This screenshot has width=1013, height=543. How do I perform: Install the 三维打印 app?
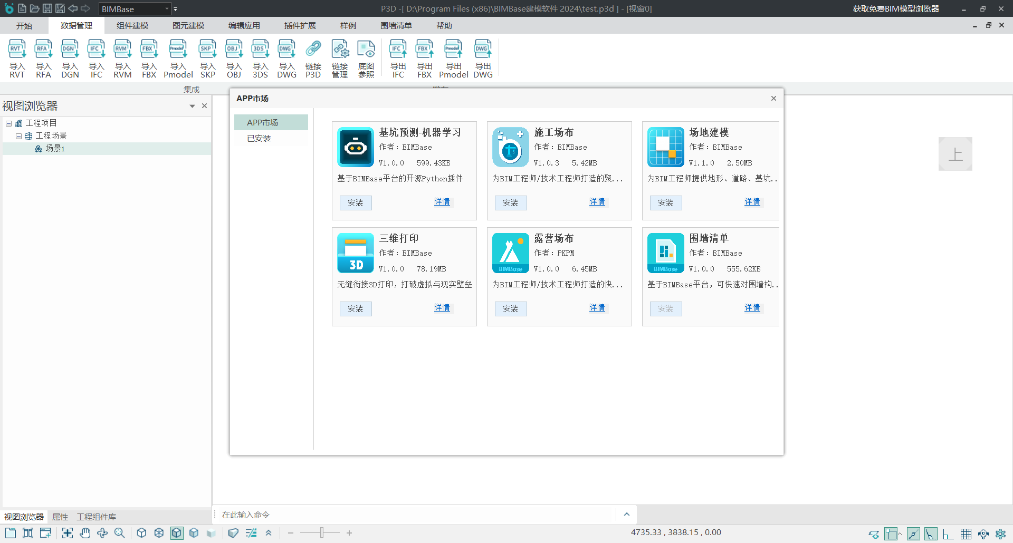tap(355, 308)
